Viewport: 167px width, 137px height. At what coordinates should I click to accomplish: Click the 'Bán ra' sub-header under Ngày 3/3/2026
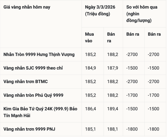(111, 37)
